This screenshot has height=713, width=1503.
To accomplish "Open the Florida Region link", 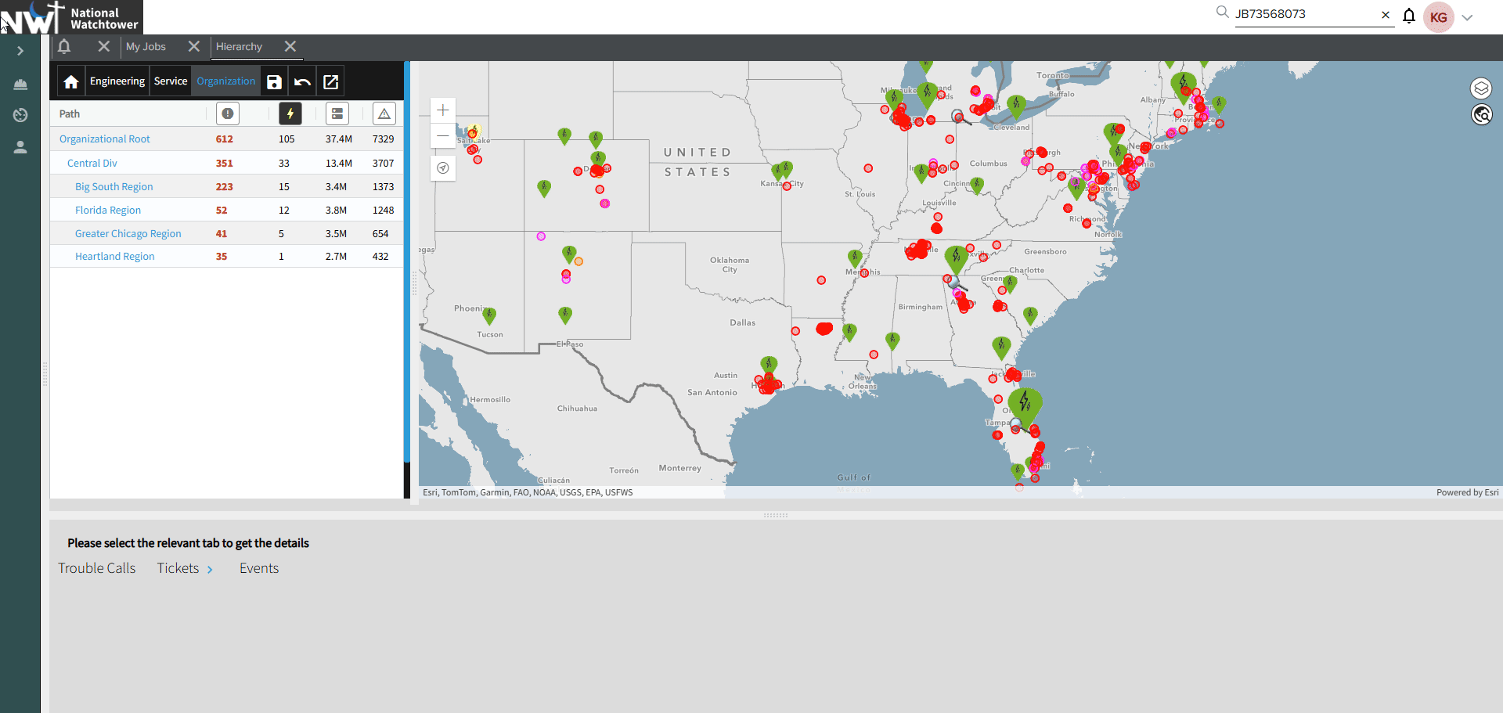I will (108, 211).
